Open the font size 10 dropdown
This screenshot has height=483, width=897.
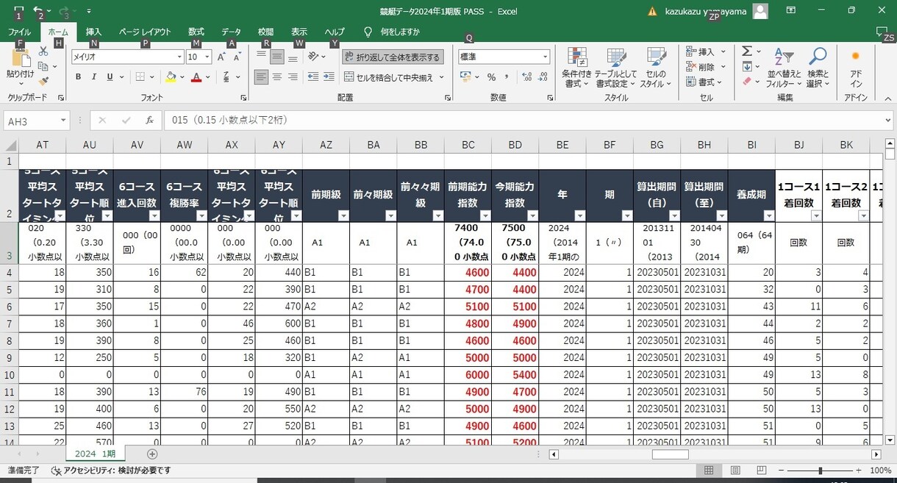click(207, 57)
